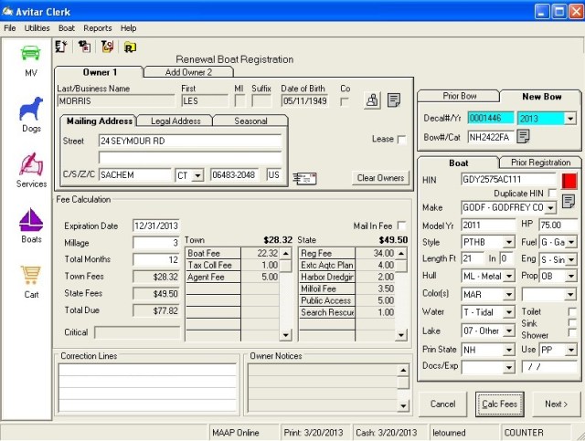Select the Boats sailboat icon
The height and width of the screenshot is (441, 585).
(31, 221)
